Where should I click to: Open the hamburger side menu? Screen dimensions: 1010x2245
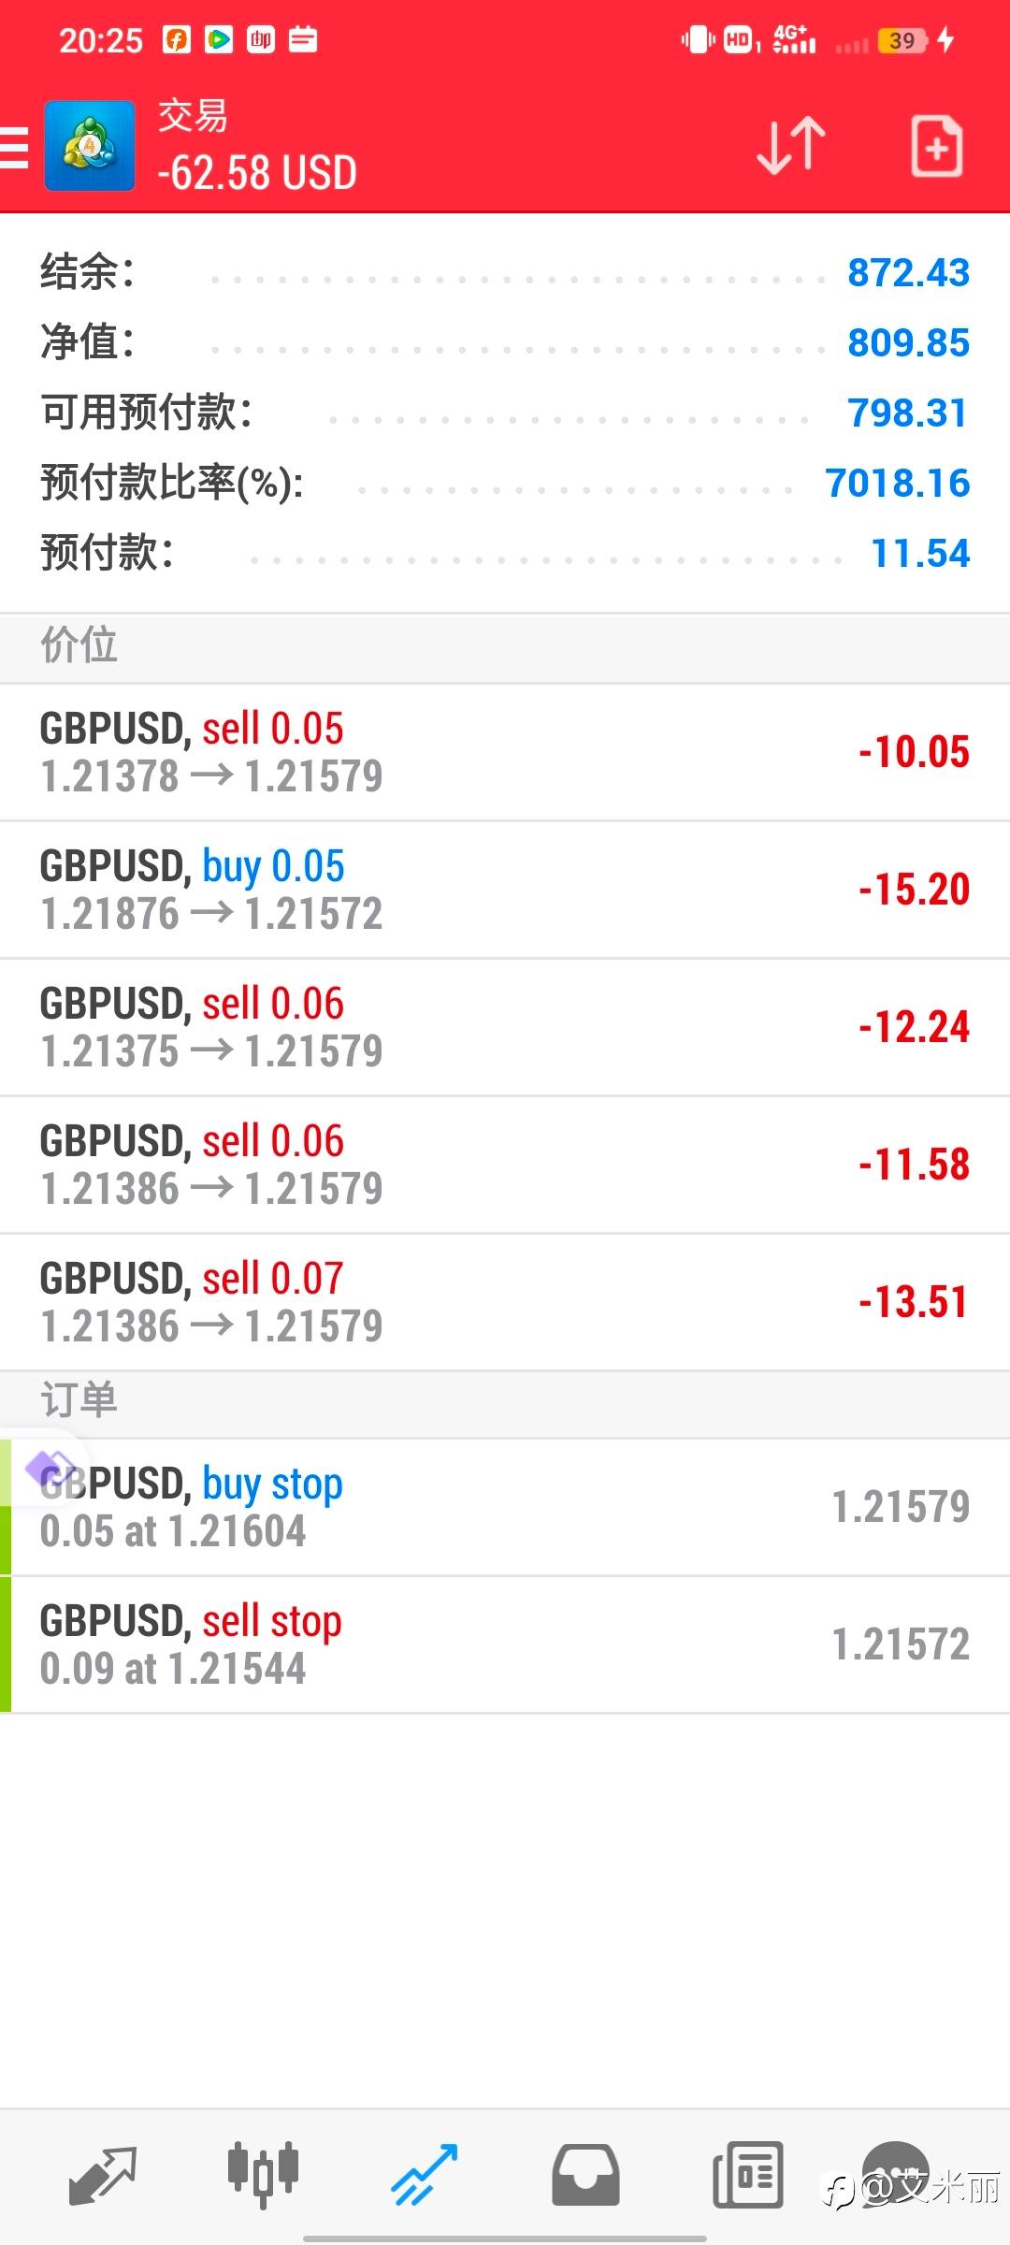[x=15, y=148]
